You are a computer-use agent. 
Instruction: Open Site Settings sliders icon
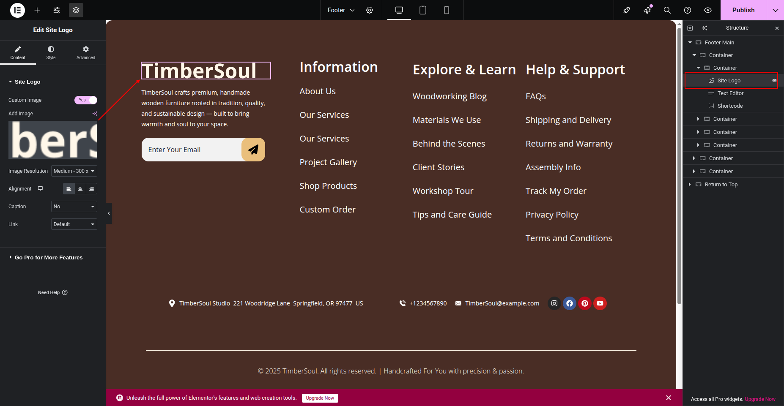57,10
